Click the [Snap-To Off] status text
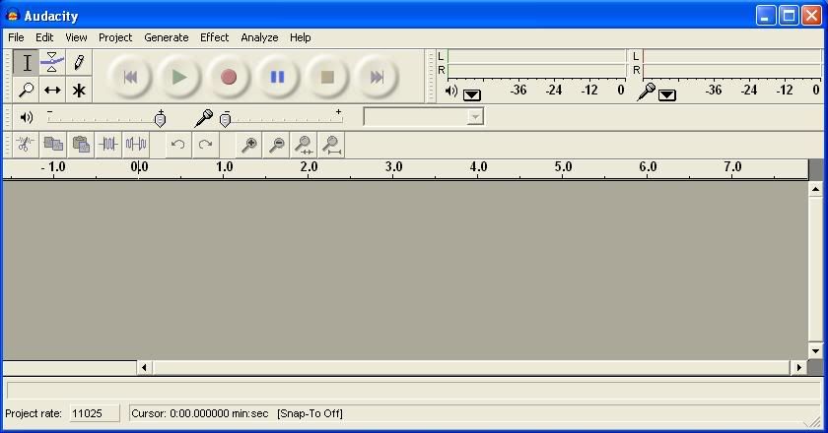Screen dimensions: 828x433 pos(310,413)
